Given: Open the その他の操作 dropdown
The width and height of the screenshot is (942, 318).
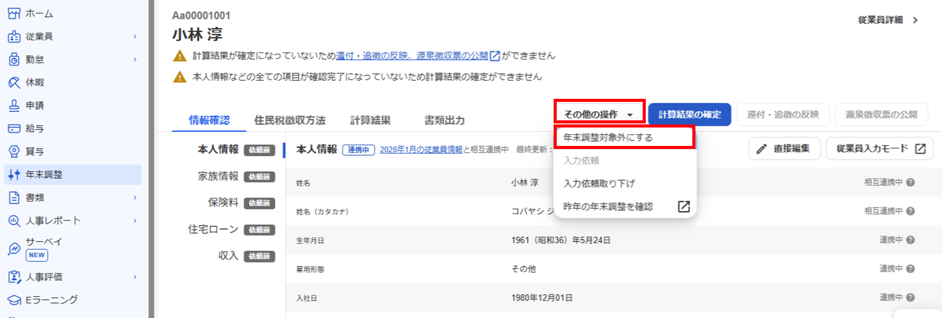Looking at the screenshot, I should tap(599, 114).
